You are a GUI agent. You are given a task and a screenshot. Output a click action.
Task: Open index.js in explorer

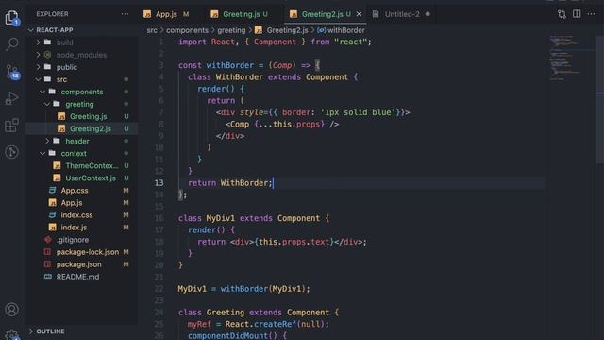(74, 228)
